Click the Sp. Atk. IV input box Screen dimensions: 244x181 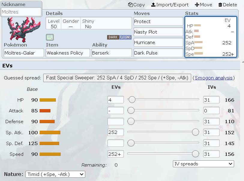pos(211,132)
